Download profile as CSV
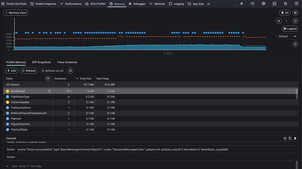302x169 pixels. (12, 71)
